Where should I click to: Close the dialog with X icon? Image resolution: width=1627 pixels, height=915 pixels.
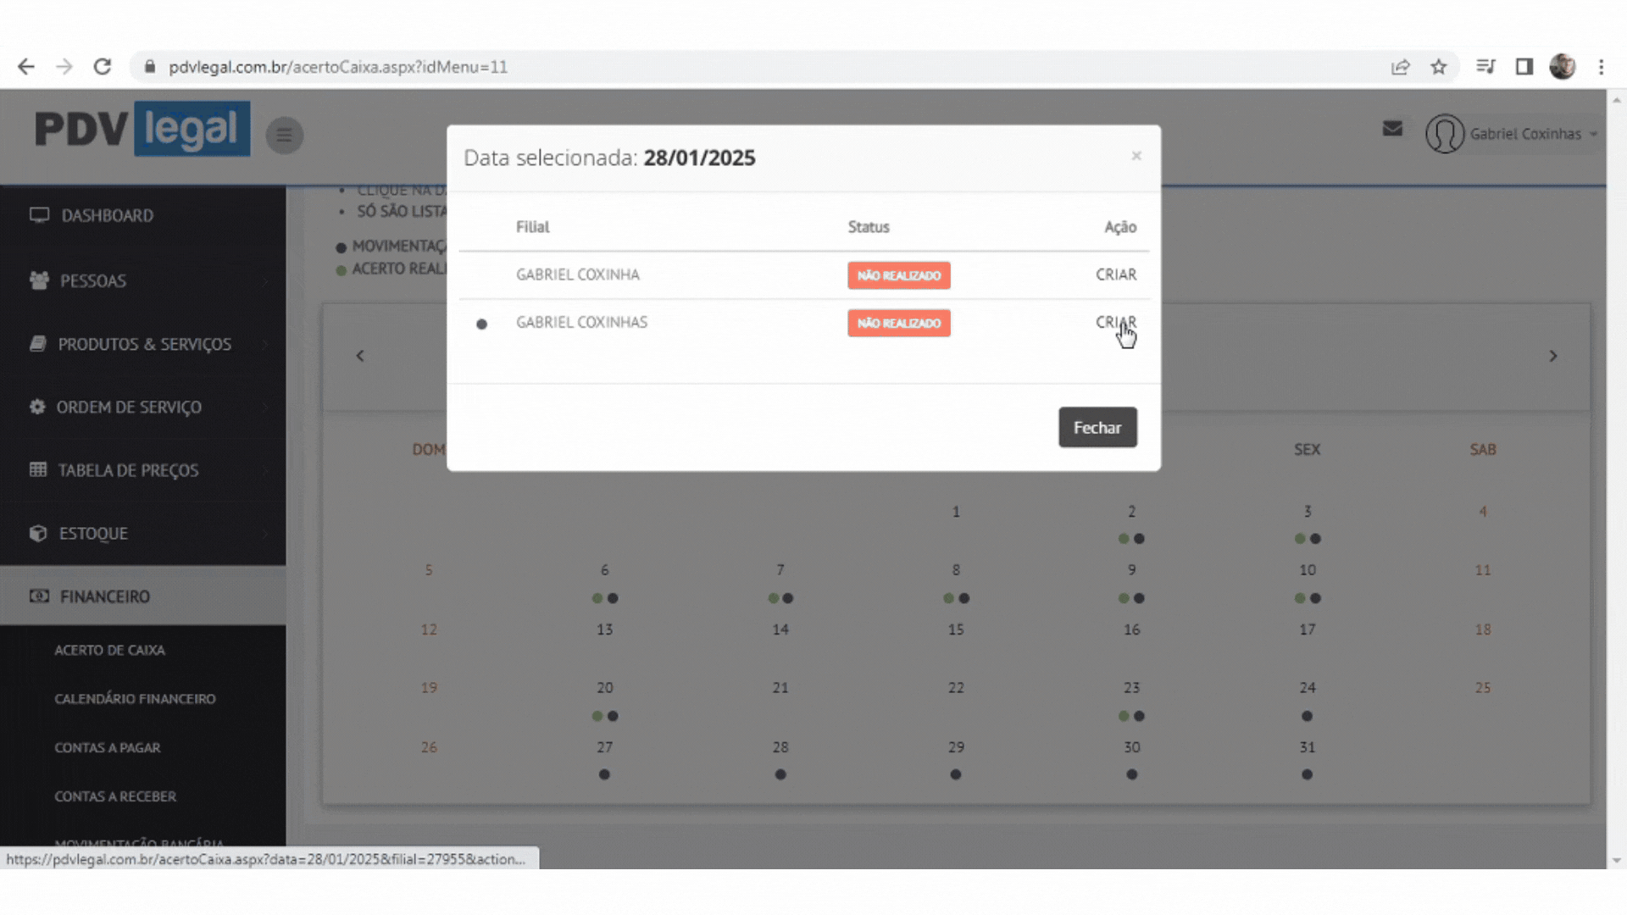[x=1136, y=156]
